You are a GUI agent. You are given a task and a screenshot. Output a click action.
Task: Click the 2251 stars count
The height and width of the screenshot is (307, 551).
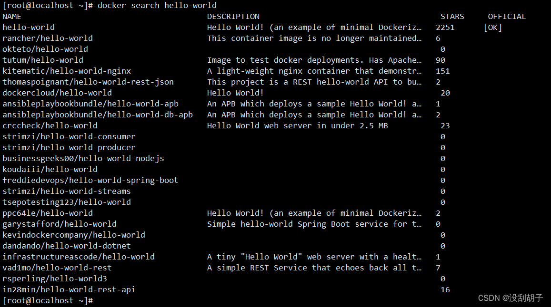tap(445, 28)
